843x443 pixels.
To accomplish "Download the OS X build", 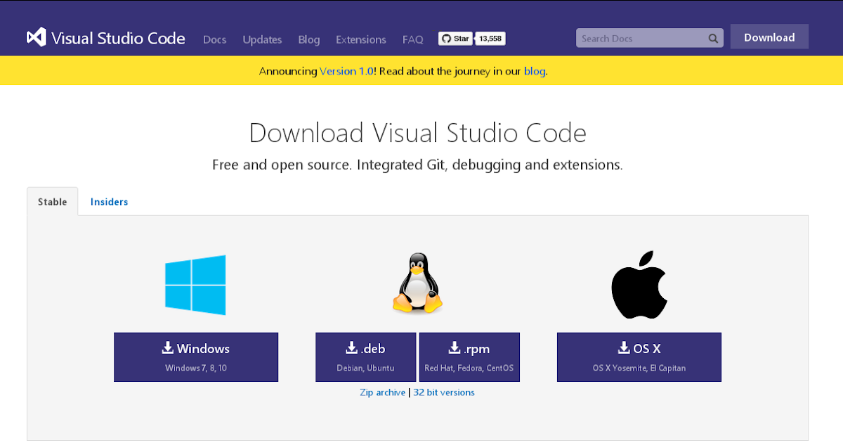I will [x=639, y=357].
